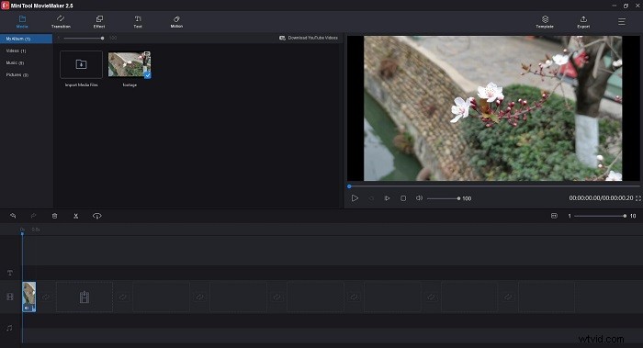Enter fullscreen preview mode
The height and width of the screenshot is (348, 643).
[x=638, y=198]
